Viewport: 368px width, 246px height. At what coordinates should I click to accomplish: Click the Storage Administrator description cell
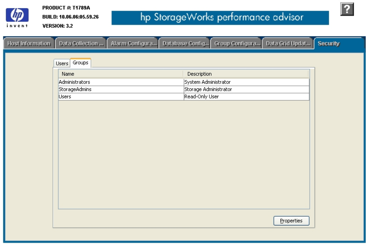point(246,89)
